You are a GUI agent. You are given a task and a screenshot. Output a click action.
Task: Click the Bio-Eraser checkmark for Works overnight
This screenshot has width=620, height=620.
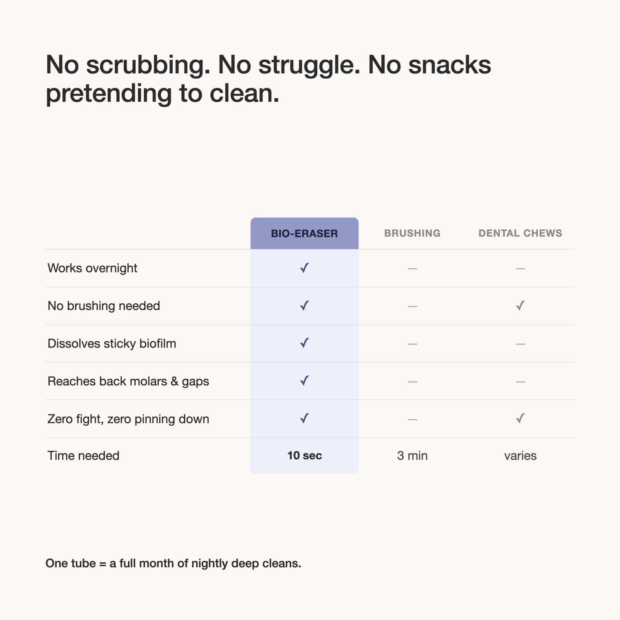coord(304,268)
